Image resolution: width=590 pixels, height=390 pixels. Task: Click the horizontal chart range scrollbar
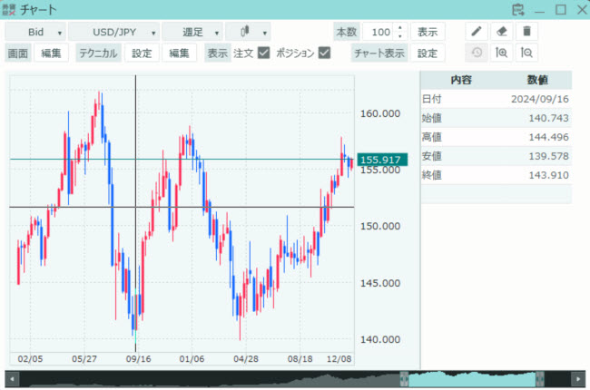(294, 378)
